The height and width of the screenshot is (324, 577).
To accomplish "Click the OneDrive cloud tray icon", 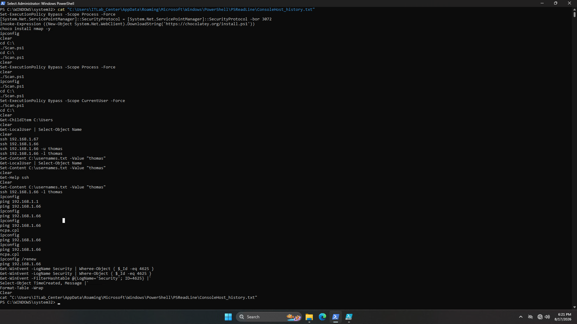I will coord(530,317).
